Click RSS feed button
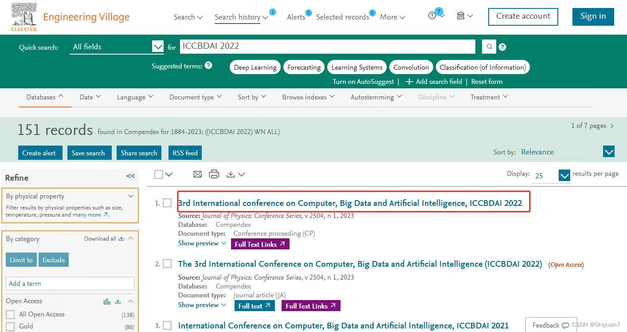627x332 pixels. pos(185,153)
